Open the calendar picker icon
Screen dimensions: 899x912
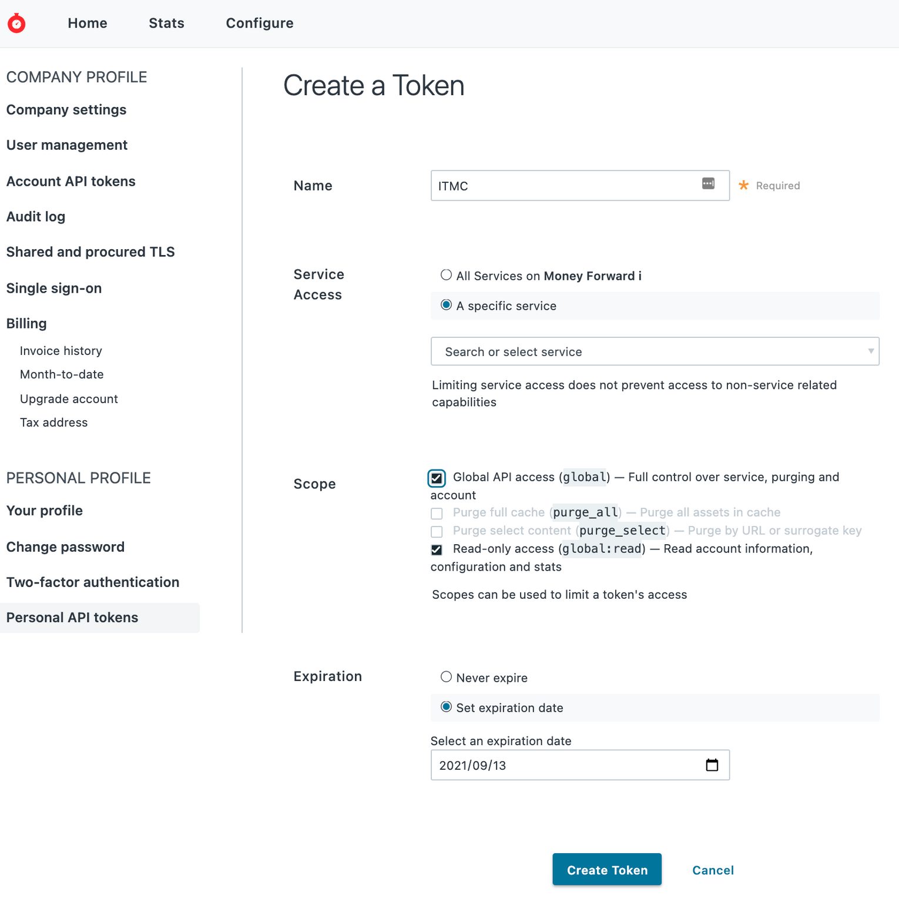(712, 765)
